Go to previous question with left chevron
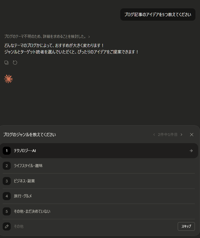The height and width of the screenshot is (238, 200). 154,135
